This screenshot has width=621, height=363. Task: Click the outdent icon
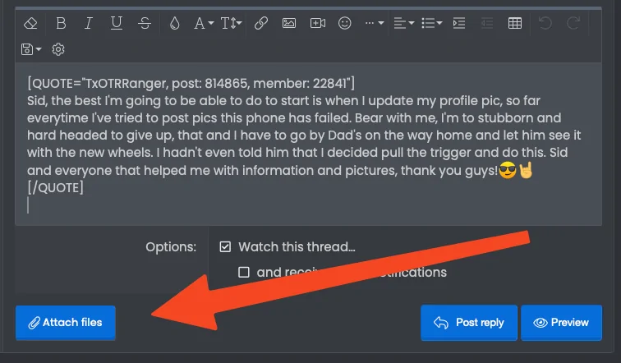(x=487, y=23)
